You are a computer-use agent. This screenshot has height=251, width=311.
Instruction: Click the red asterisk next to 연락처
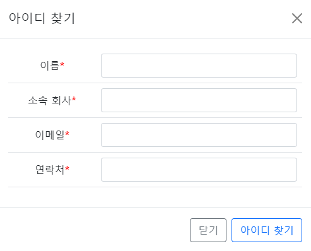pos(67,168)
